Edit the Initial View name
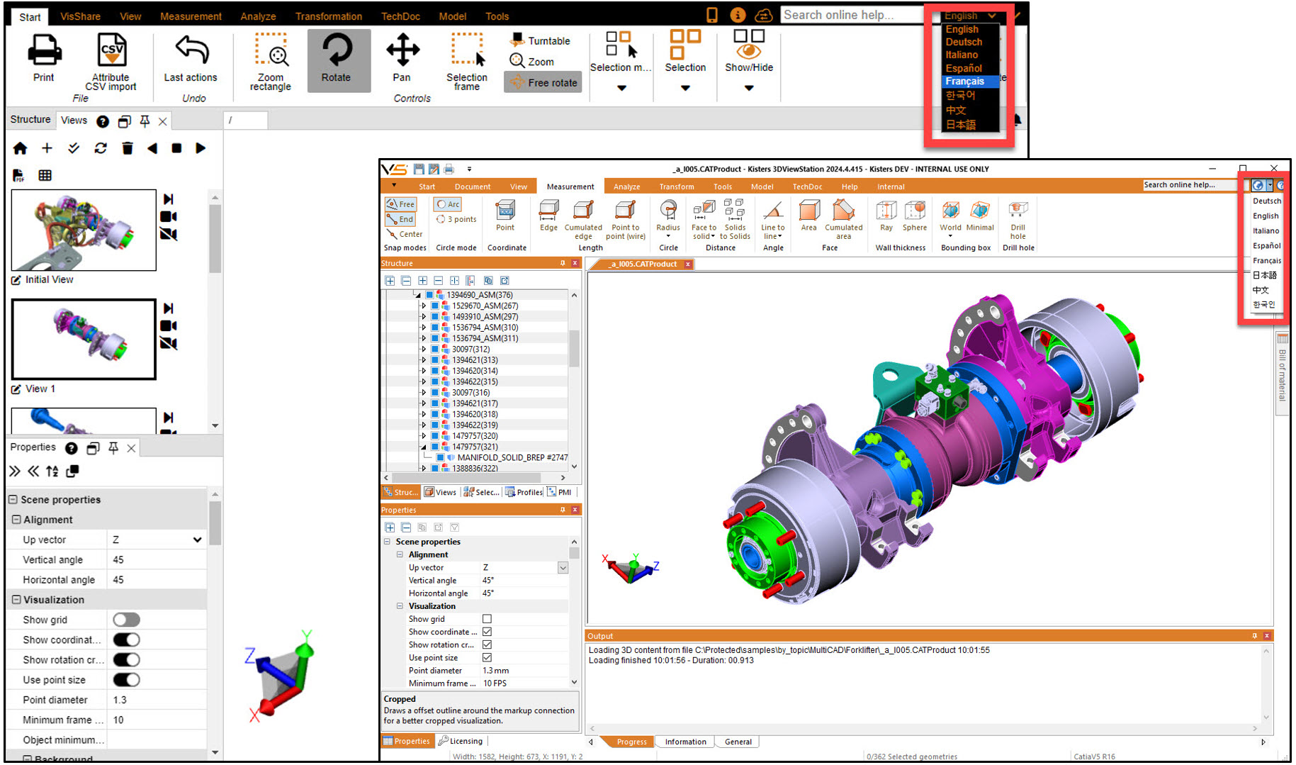This screenshot has height=765, width=1296. [x=16, y=280]
